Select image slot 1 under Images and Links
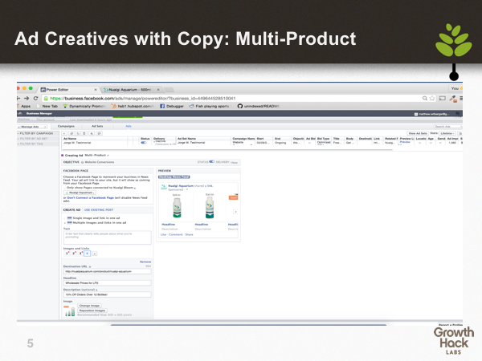 (x=67, y=254)
